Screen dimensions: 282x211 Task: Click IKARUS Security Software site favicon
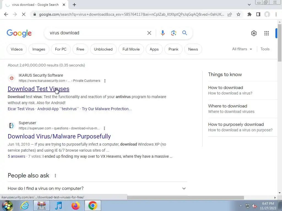[12, 78]
